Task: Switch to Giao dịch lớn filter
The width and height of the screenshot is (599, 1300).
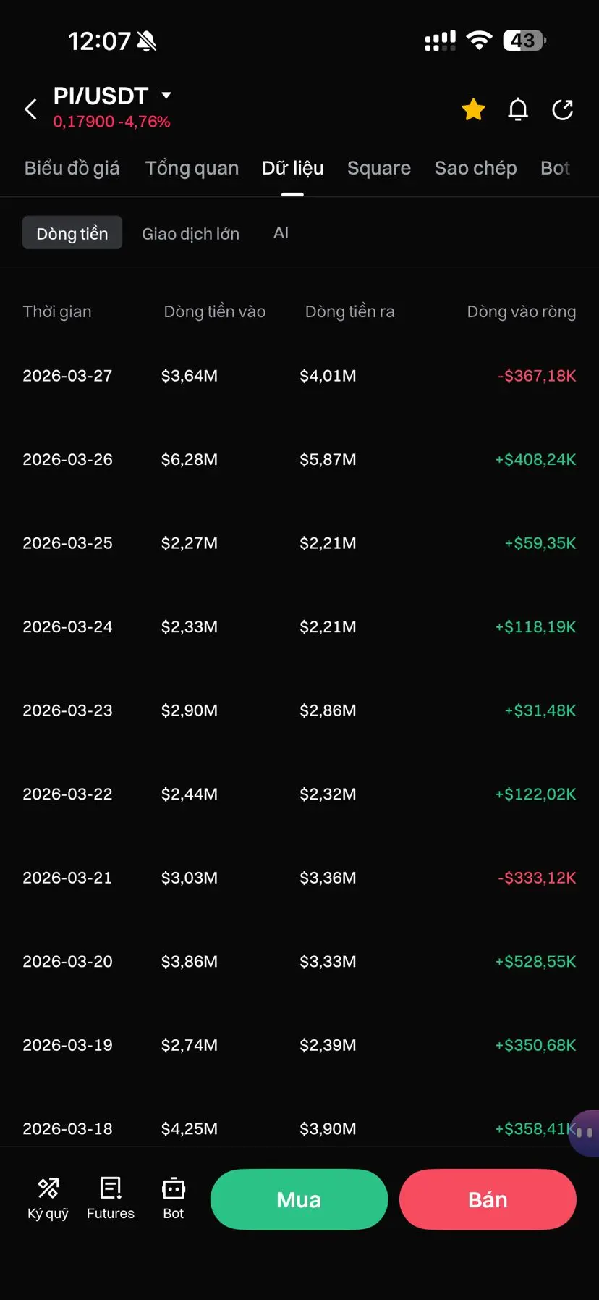Action: (x=190, y=233)
